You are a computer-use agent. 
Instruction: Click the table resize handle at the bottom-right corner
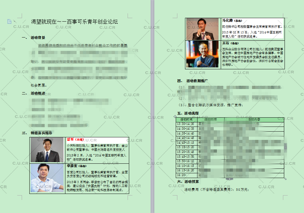285,179
